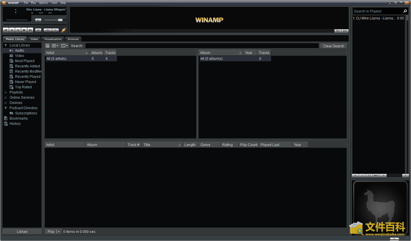Click the playlist MISC button
The width and height of the screenshot is (411, 241).
376,175
